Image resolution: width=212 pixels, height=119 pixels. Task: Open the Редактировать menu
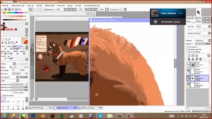click(x=18, y=6)
